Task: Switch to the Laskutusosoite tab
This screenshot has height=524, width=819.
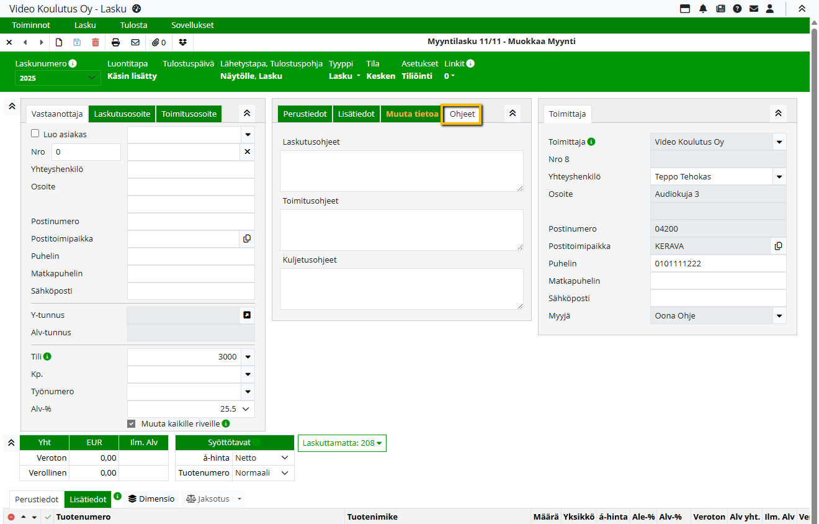Action: click(122, 114)
